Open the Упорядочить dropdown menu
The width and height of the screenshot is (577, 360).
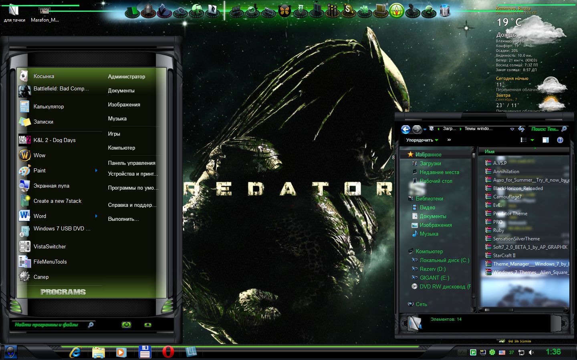point(422,140)
